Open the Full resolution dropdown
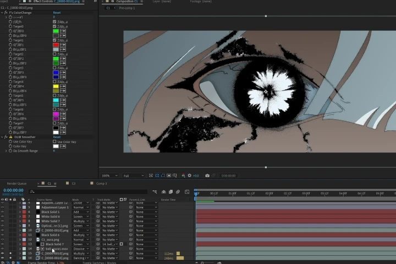The image size is (396, 264). [133, 175]
